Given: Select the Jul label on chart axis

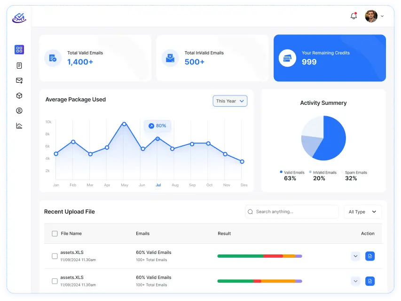Looking at the screenshot, I should coord(158,185).
